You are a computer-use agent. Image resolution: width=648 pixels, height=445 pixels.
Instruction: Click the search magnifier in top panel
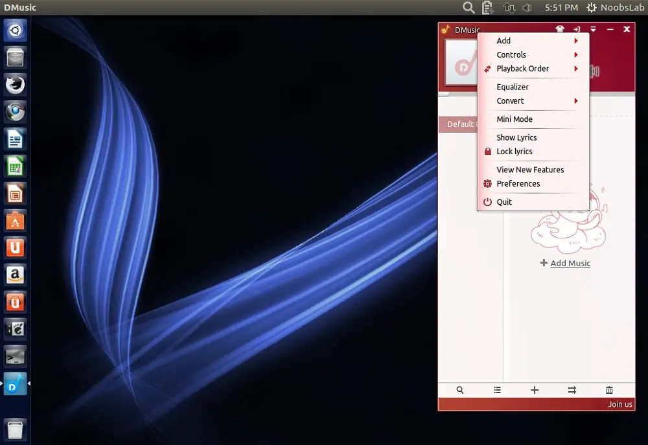coord(469,7)
